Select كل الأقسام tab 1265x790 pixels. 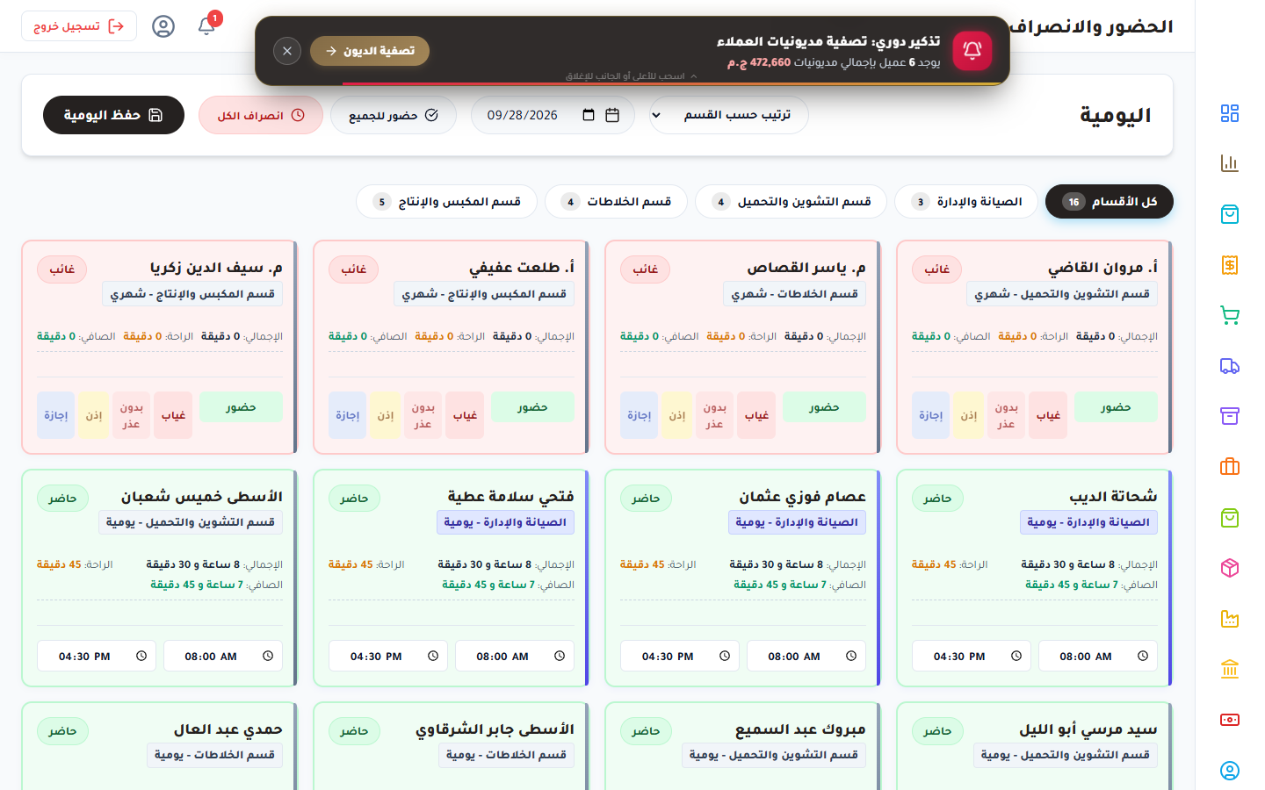click(x=1110, y=202)
